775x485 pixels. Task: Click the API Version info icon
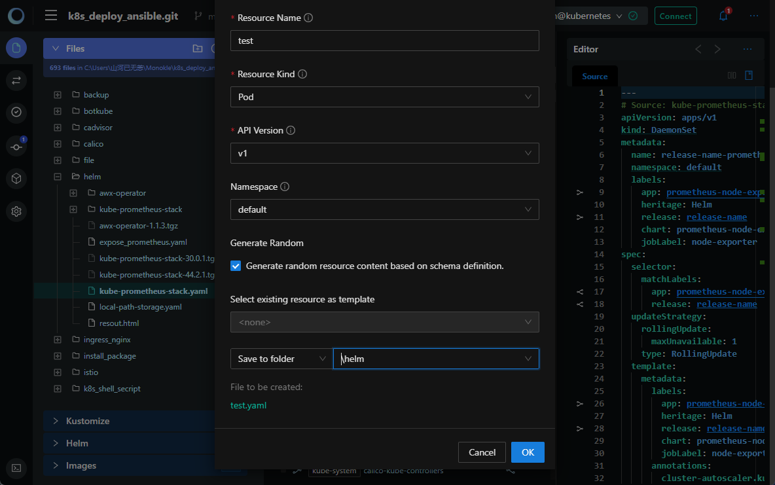pyautogui.click(x=291, y=130)
